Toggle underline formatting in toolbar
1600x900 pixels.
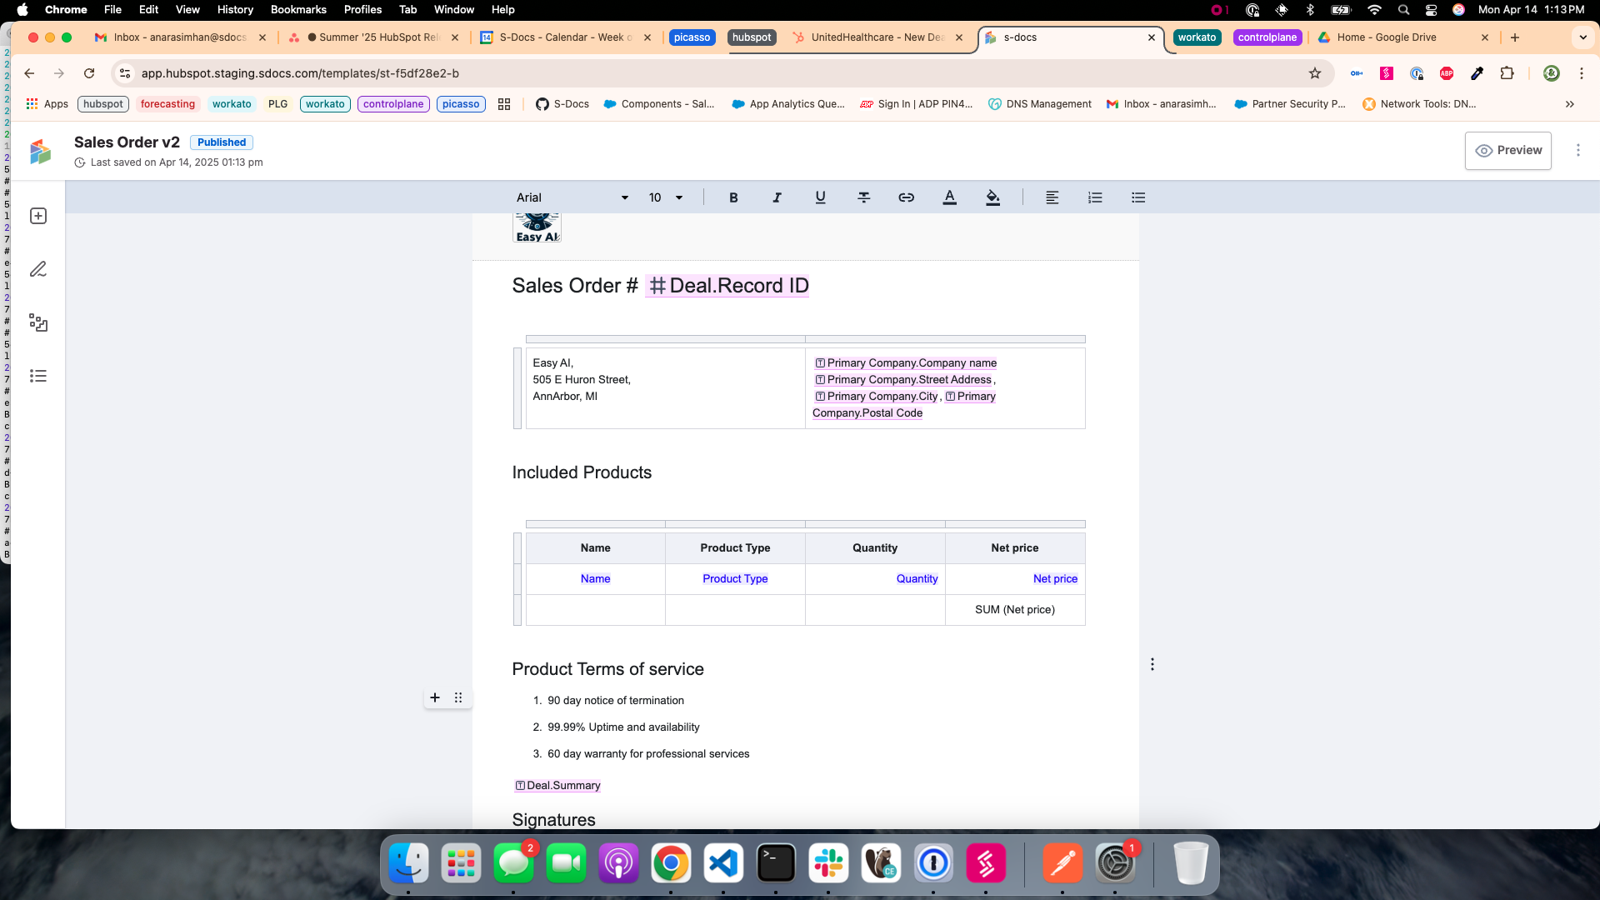[820, 197]
